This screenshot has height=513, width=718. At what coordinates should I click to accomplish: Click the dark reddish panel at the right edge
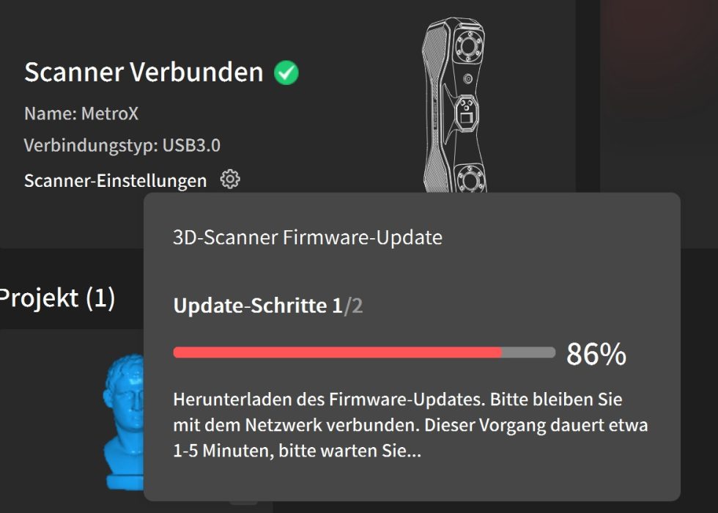[659, 124]
